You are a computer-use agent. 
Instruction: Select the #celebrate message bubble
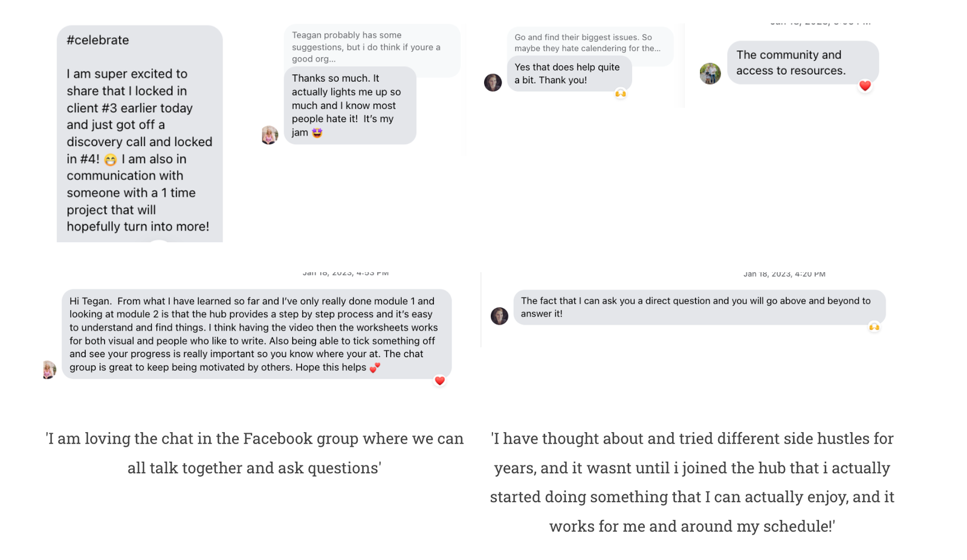140,134
